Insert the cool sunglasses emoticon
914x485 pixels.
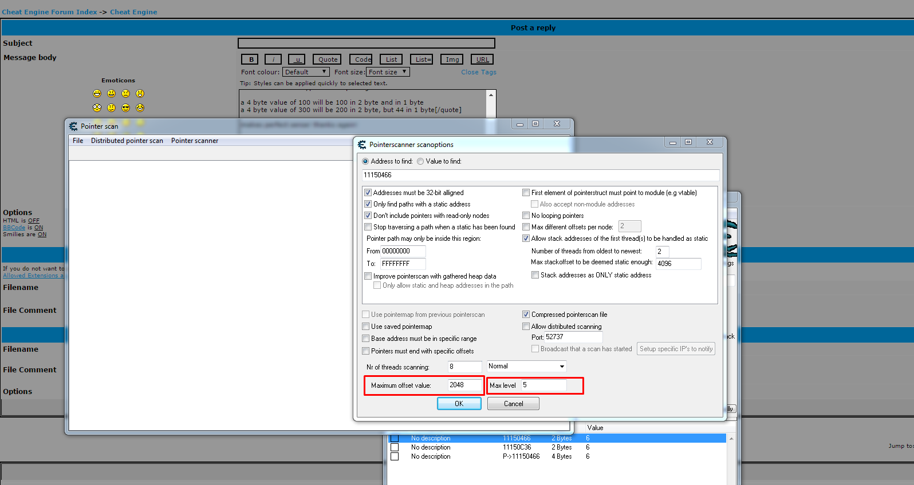click(x=125, y=108)
